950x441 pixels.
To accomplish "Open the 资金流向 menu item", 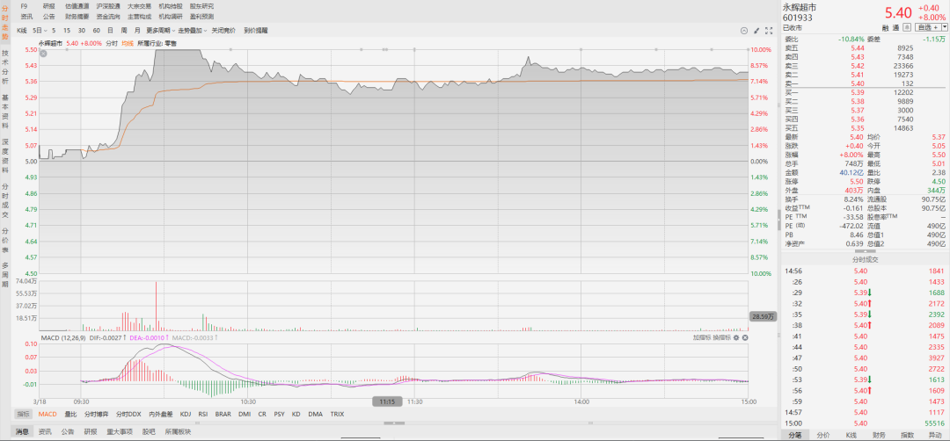I will 108,17.
